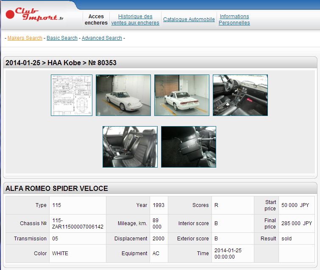320x270 pixels.
Task: Select the Equipment value AC
Action: 156,253
